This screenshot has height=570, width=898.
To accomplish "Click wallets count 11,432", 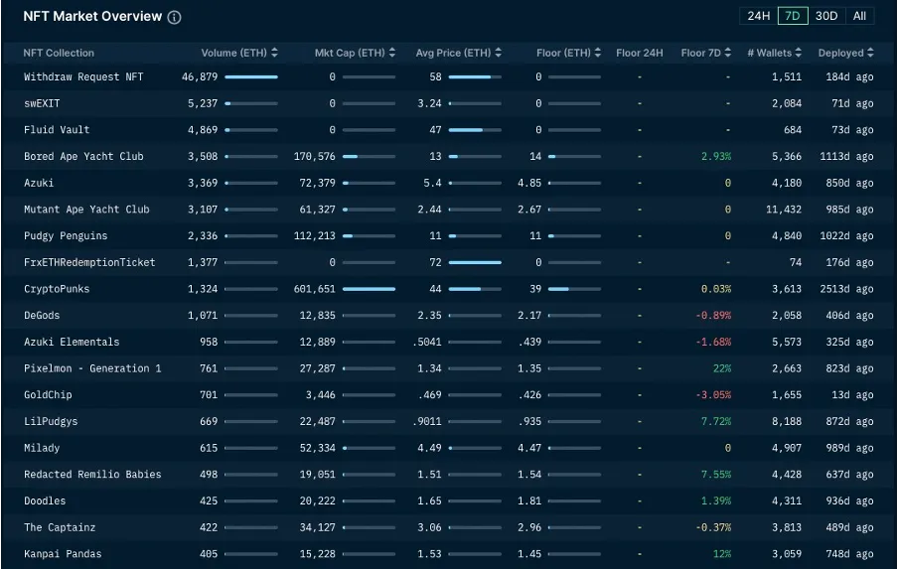I will (x=784, y=210).
